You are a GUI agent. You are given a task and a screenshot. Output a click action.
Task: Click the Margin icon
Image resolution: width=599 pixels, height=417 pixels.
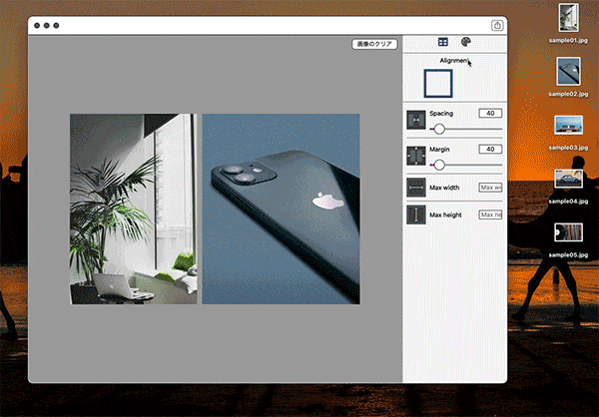416,156
